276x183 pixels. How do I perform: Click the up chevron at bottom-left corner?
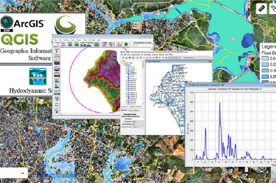pyautogui.click(x=23, y=173)
